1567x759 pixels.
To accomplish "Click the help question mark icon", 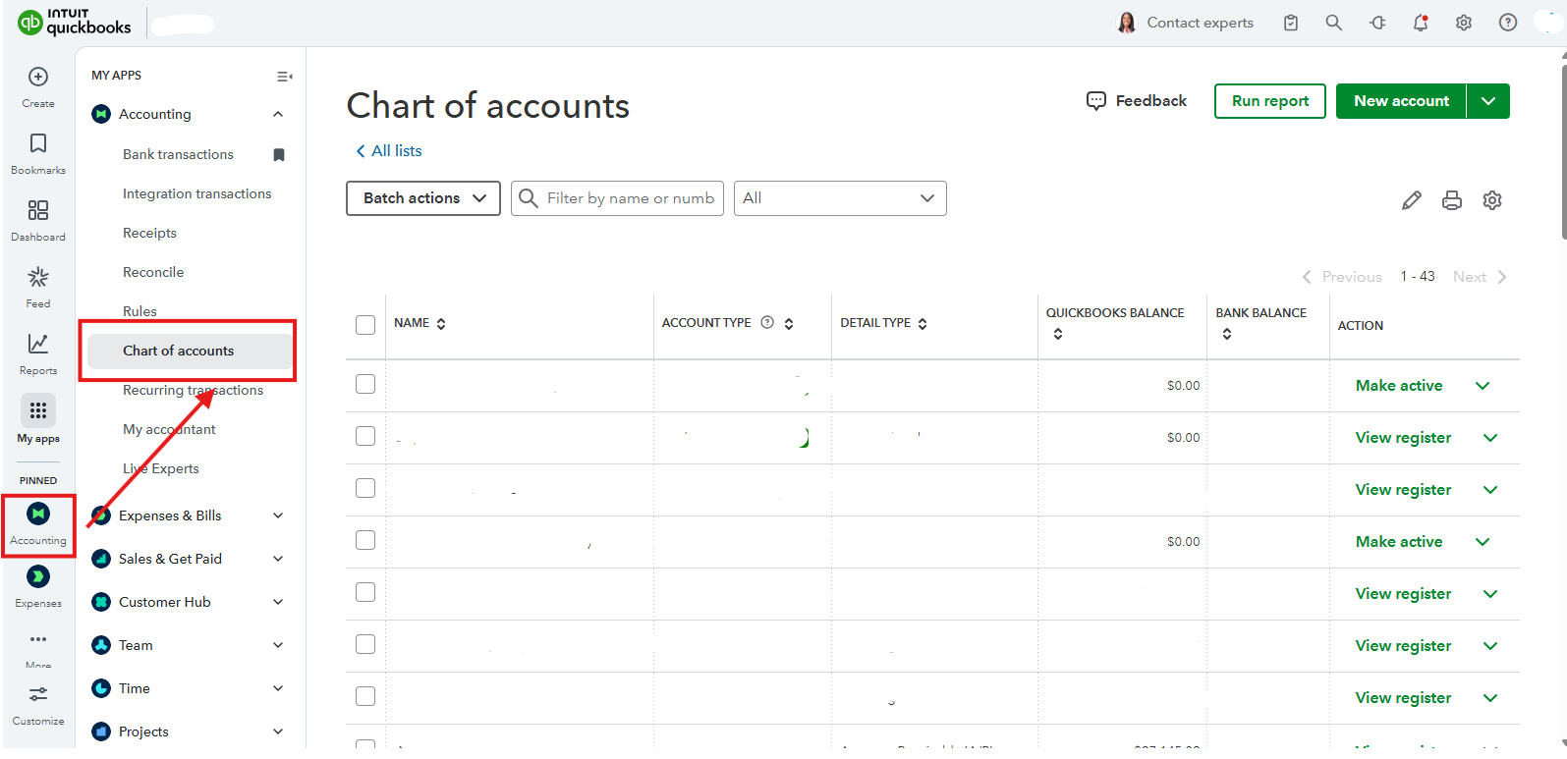I will pos(1508,23).
